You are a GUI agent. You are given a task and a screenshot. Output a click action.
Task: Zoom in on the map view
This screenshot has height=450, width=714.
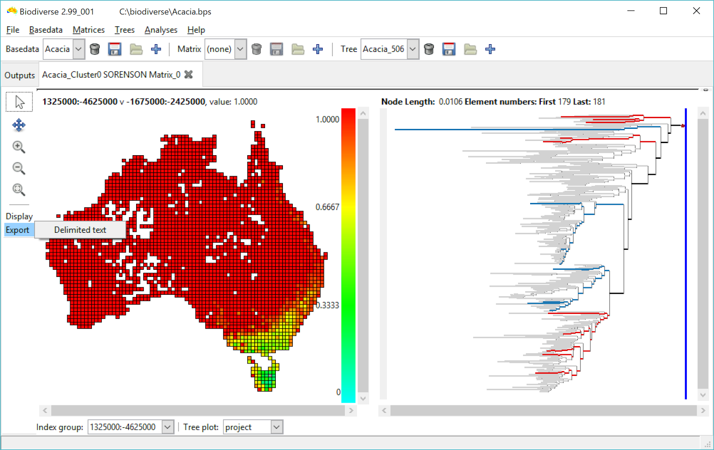point(19,147)
